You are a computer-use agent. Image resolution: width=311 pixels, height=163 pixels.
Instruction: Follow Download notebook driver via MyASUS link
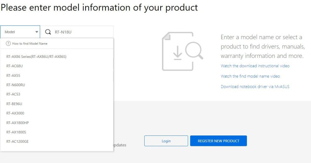click(x=255, y=87)
